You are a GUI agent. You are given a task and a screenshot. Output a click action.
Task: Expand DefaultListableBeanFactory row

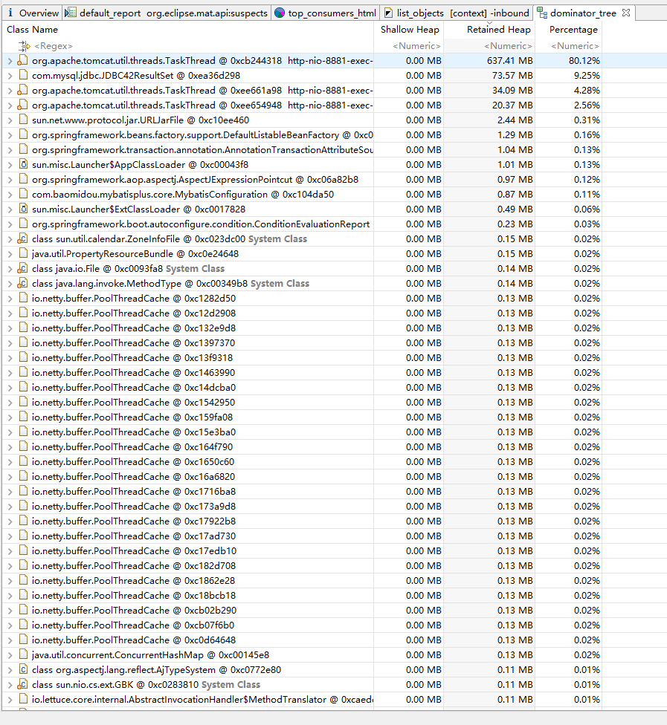10,135
